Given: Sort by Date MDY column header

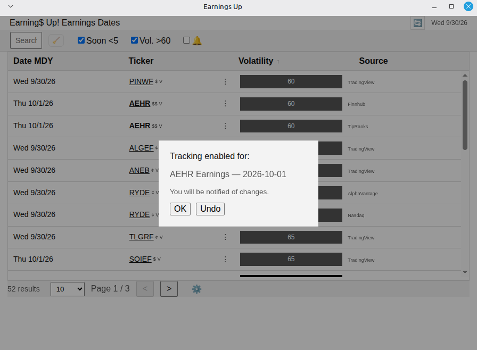Looking at the screenshot, I should pyautogui.click(x=33, y=61).
